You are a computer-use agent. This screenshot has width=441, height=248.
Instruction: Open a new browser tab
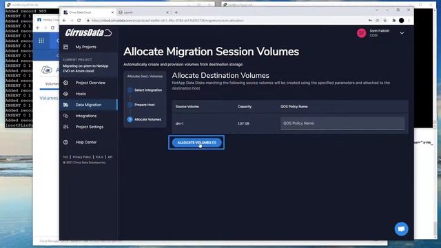click(176, 12)
